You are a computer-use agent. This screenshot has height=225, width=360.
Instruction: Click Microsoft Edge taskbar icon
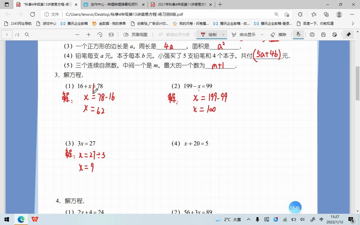(x=21, y=219)
